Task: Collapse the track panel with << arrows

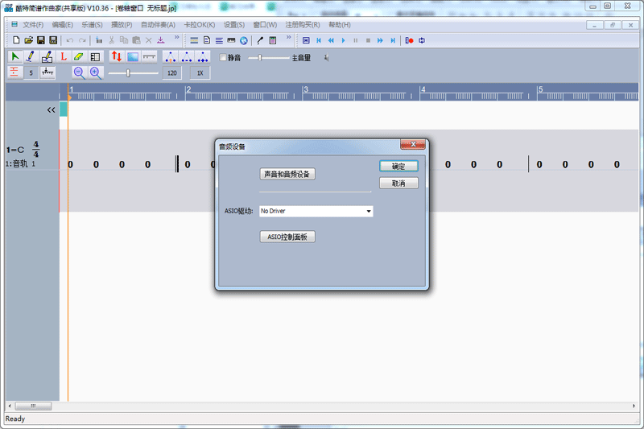Action: pyautogui.click(x=51, y=109)
